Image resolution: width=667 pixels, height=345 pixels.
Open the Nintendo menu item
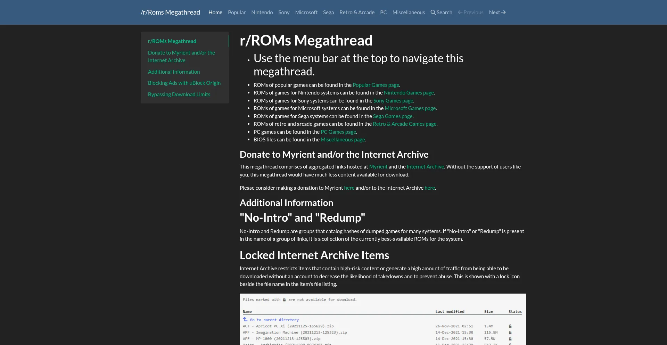click(262, 13)
